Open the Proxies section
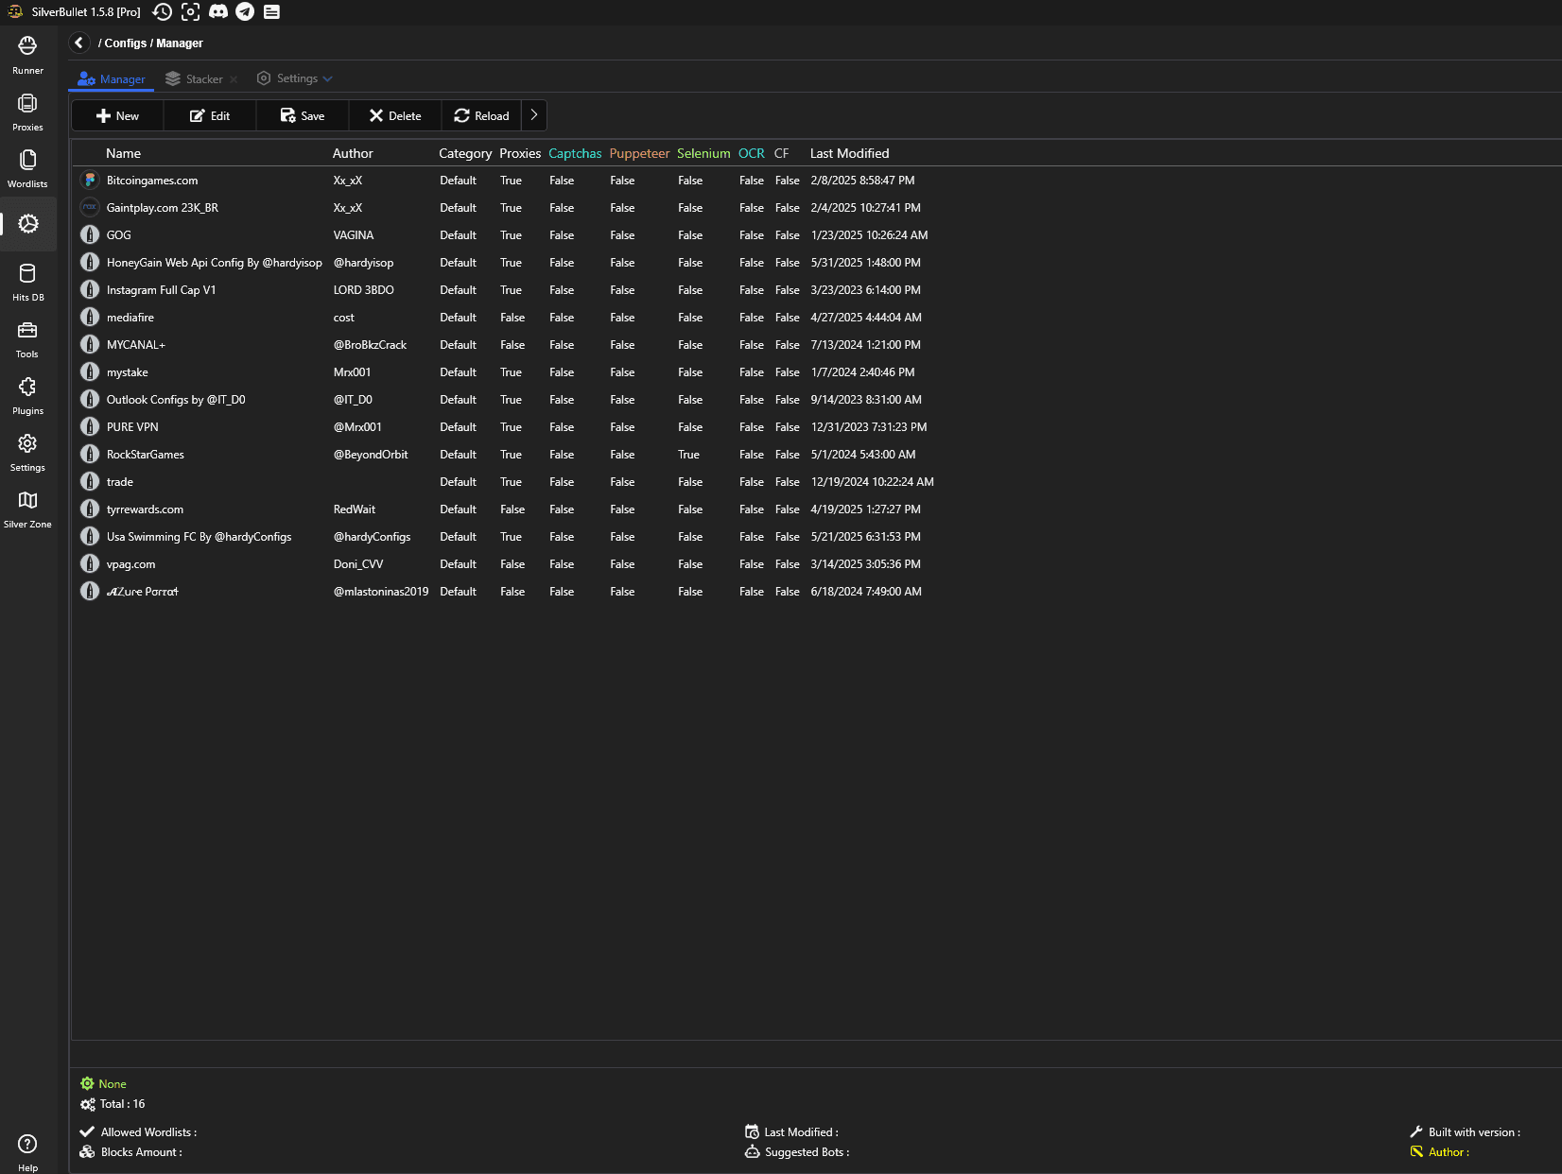Viewport: 1562px width, 1174px height. [x=27, y=112]
